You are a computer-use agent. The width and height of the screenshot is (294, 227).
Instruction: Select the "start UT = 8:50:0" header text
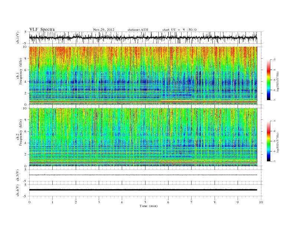179,30
